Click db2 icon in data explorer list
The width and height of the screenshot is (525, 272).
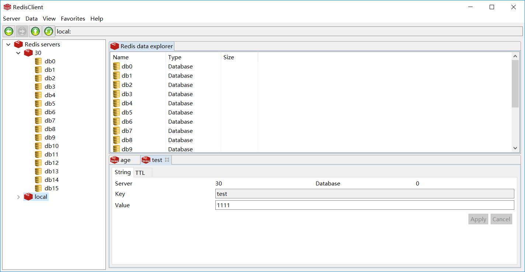(117, 85)
